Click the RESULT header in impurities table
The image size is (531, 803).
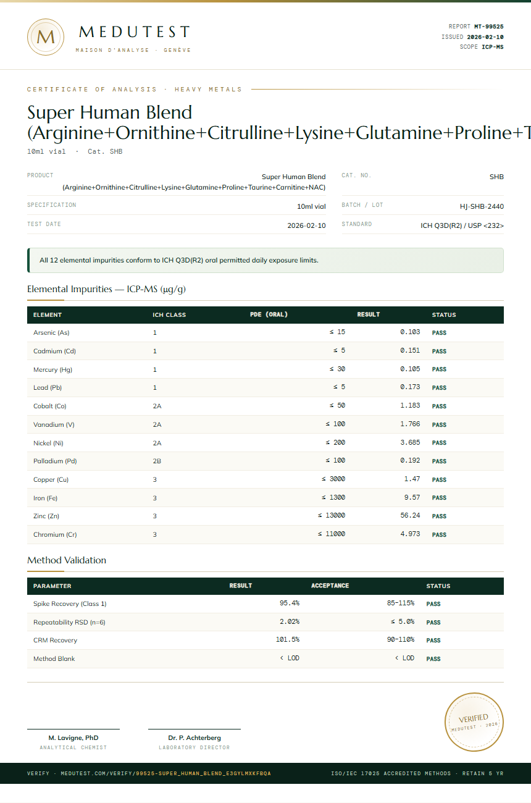coord(369,315)
